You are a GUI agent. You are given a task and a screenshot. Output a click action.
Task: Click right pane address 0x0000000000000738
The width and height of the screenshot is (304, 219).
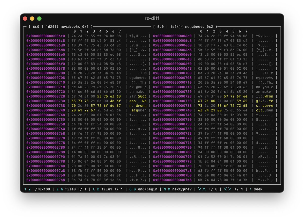pyautogui.click(x=172, y=106)
